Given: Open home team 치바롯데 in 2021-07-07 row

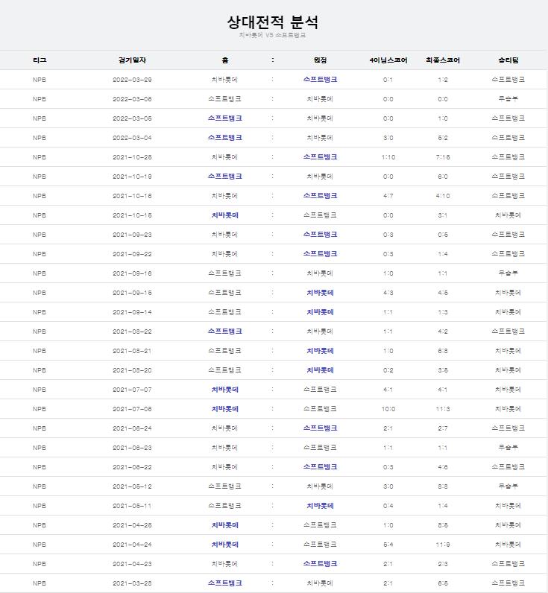Looking at the screenshot, I should 225,390.
